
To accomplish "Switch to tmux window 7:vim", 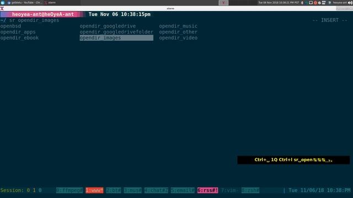I will pyautogui.click(x=229, y=190).
